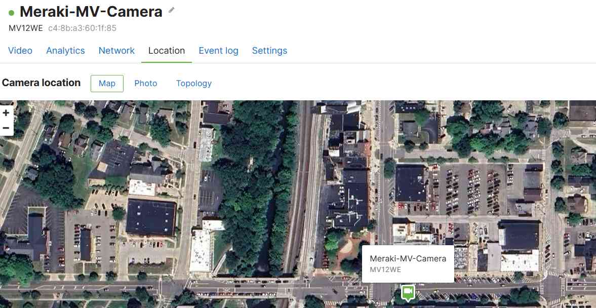Click MV12WE model label below title
The width and height of the screenshot is (596, 308).
[x=26, y=28]
